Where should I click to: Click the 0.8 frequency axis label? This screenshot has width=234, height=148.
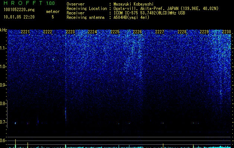[3, 104]
